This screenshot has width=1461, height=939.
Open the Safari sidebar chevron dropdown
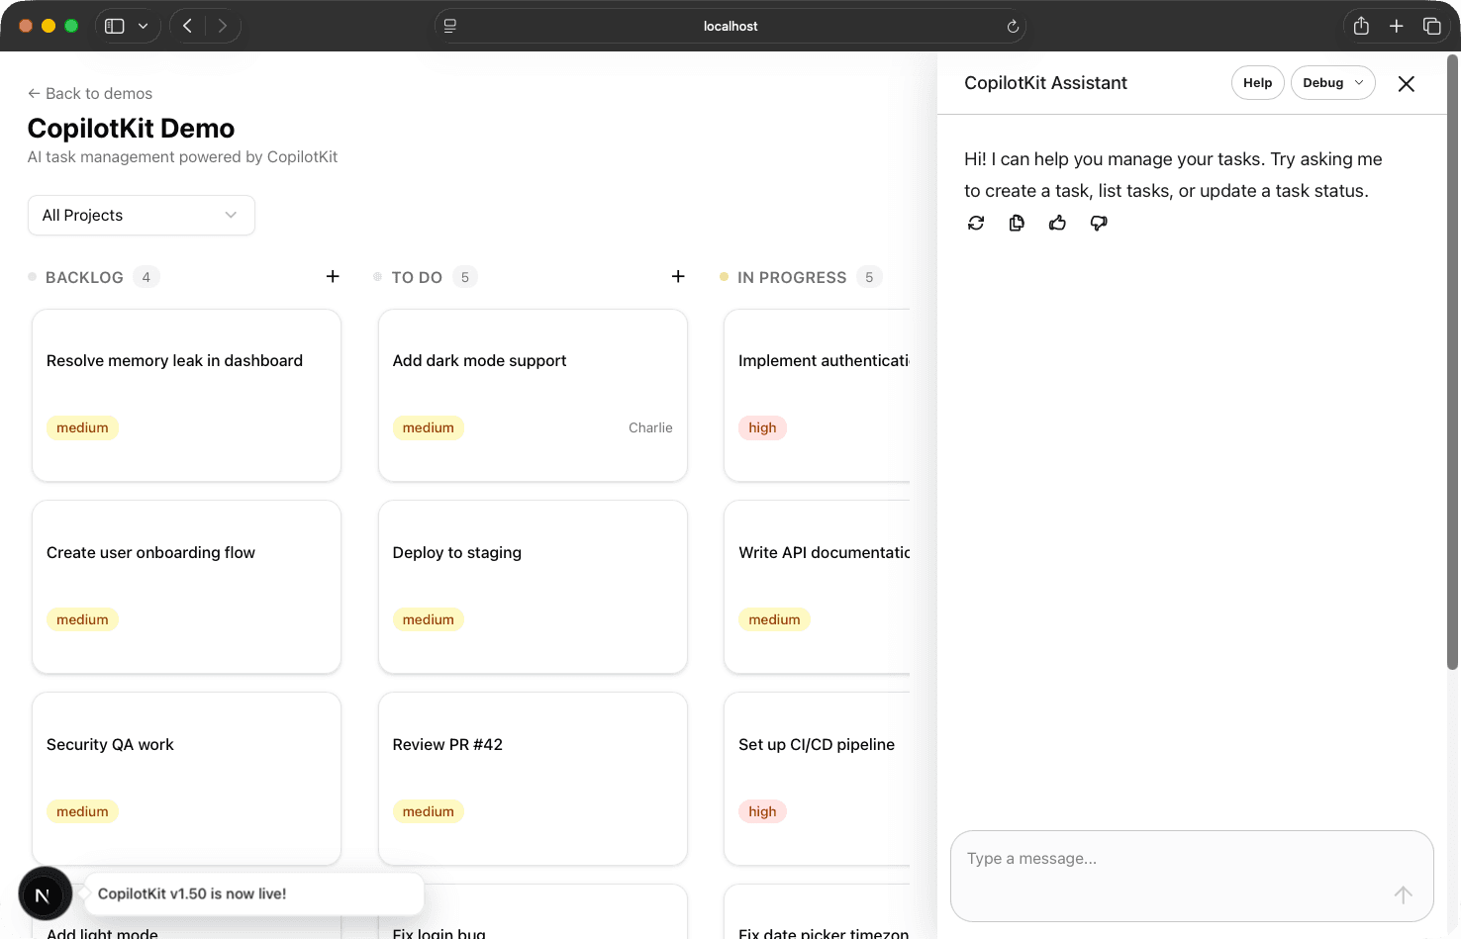coord(143,26)
